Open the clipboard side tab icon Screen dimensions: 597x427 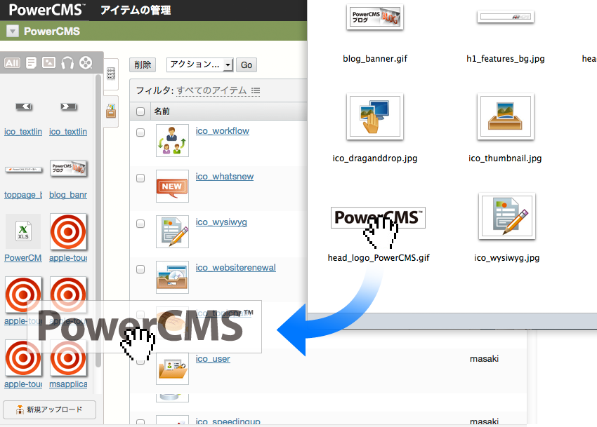click(x=111, y=111)
